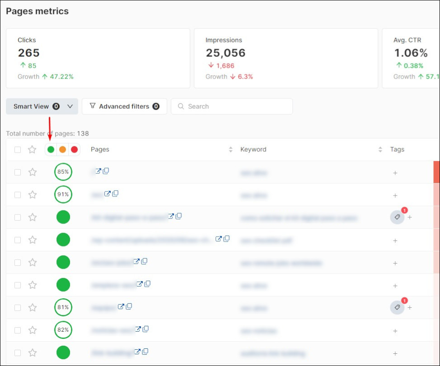Check the checkbox on the first page row
Screen dimensions: 440x366
[x=17, y=172]
